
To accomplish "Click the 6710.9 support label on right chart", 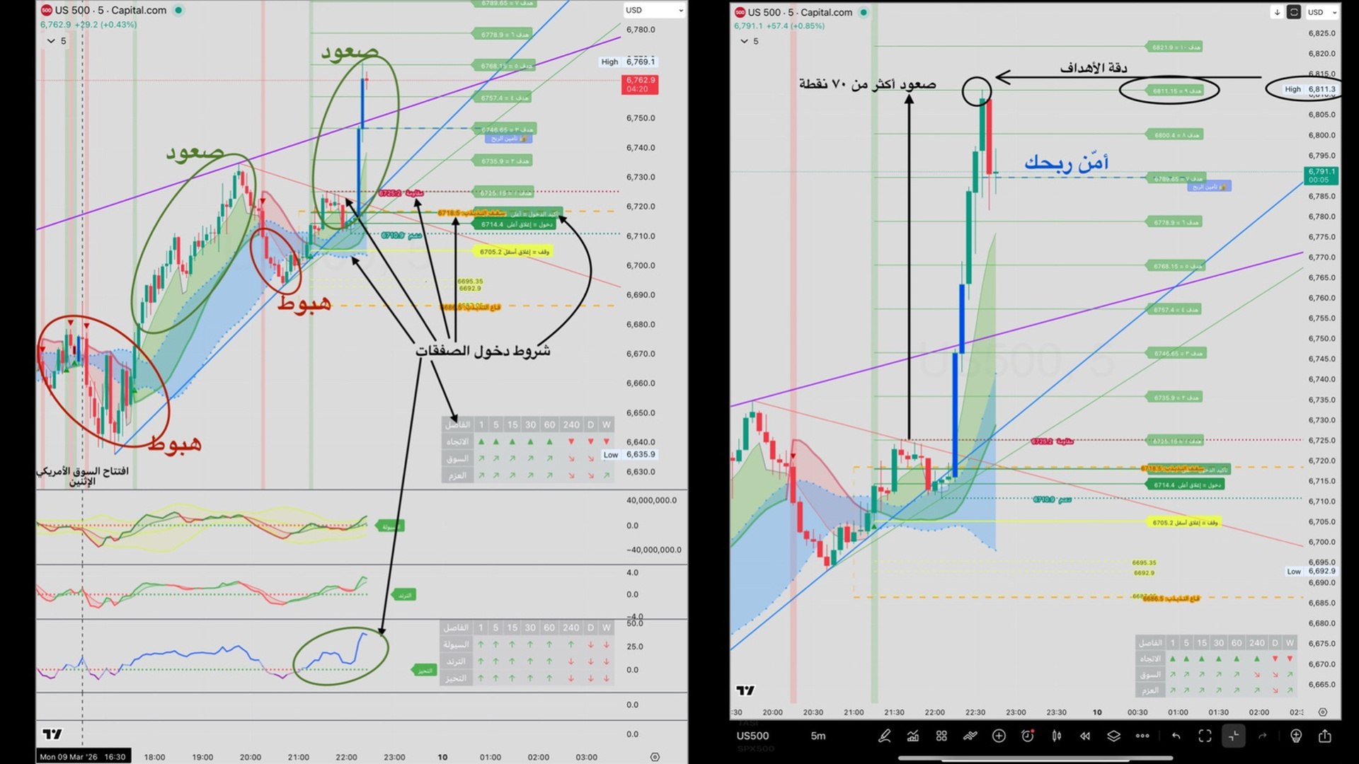I will click(x=1052, y=499).
